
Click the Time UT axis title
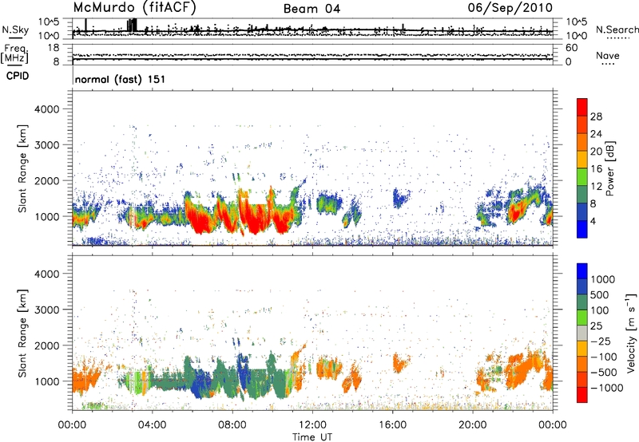point(312,437)
